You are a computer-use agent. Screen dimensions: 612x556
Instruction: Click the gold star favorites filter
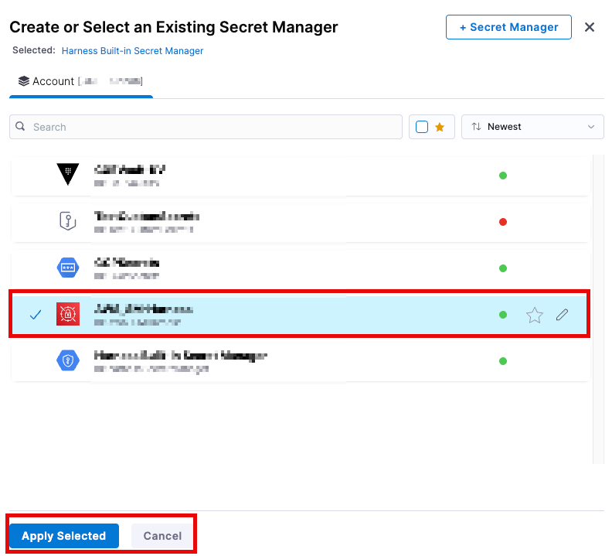440,127
